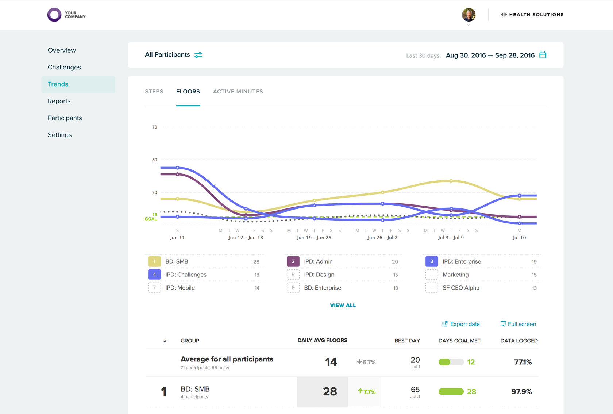The width and height of the screenshot is (613, 414).
Task: Enable the Marketing legend dashed box
Action: [x=432, y=275]
